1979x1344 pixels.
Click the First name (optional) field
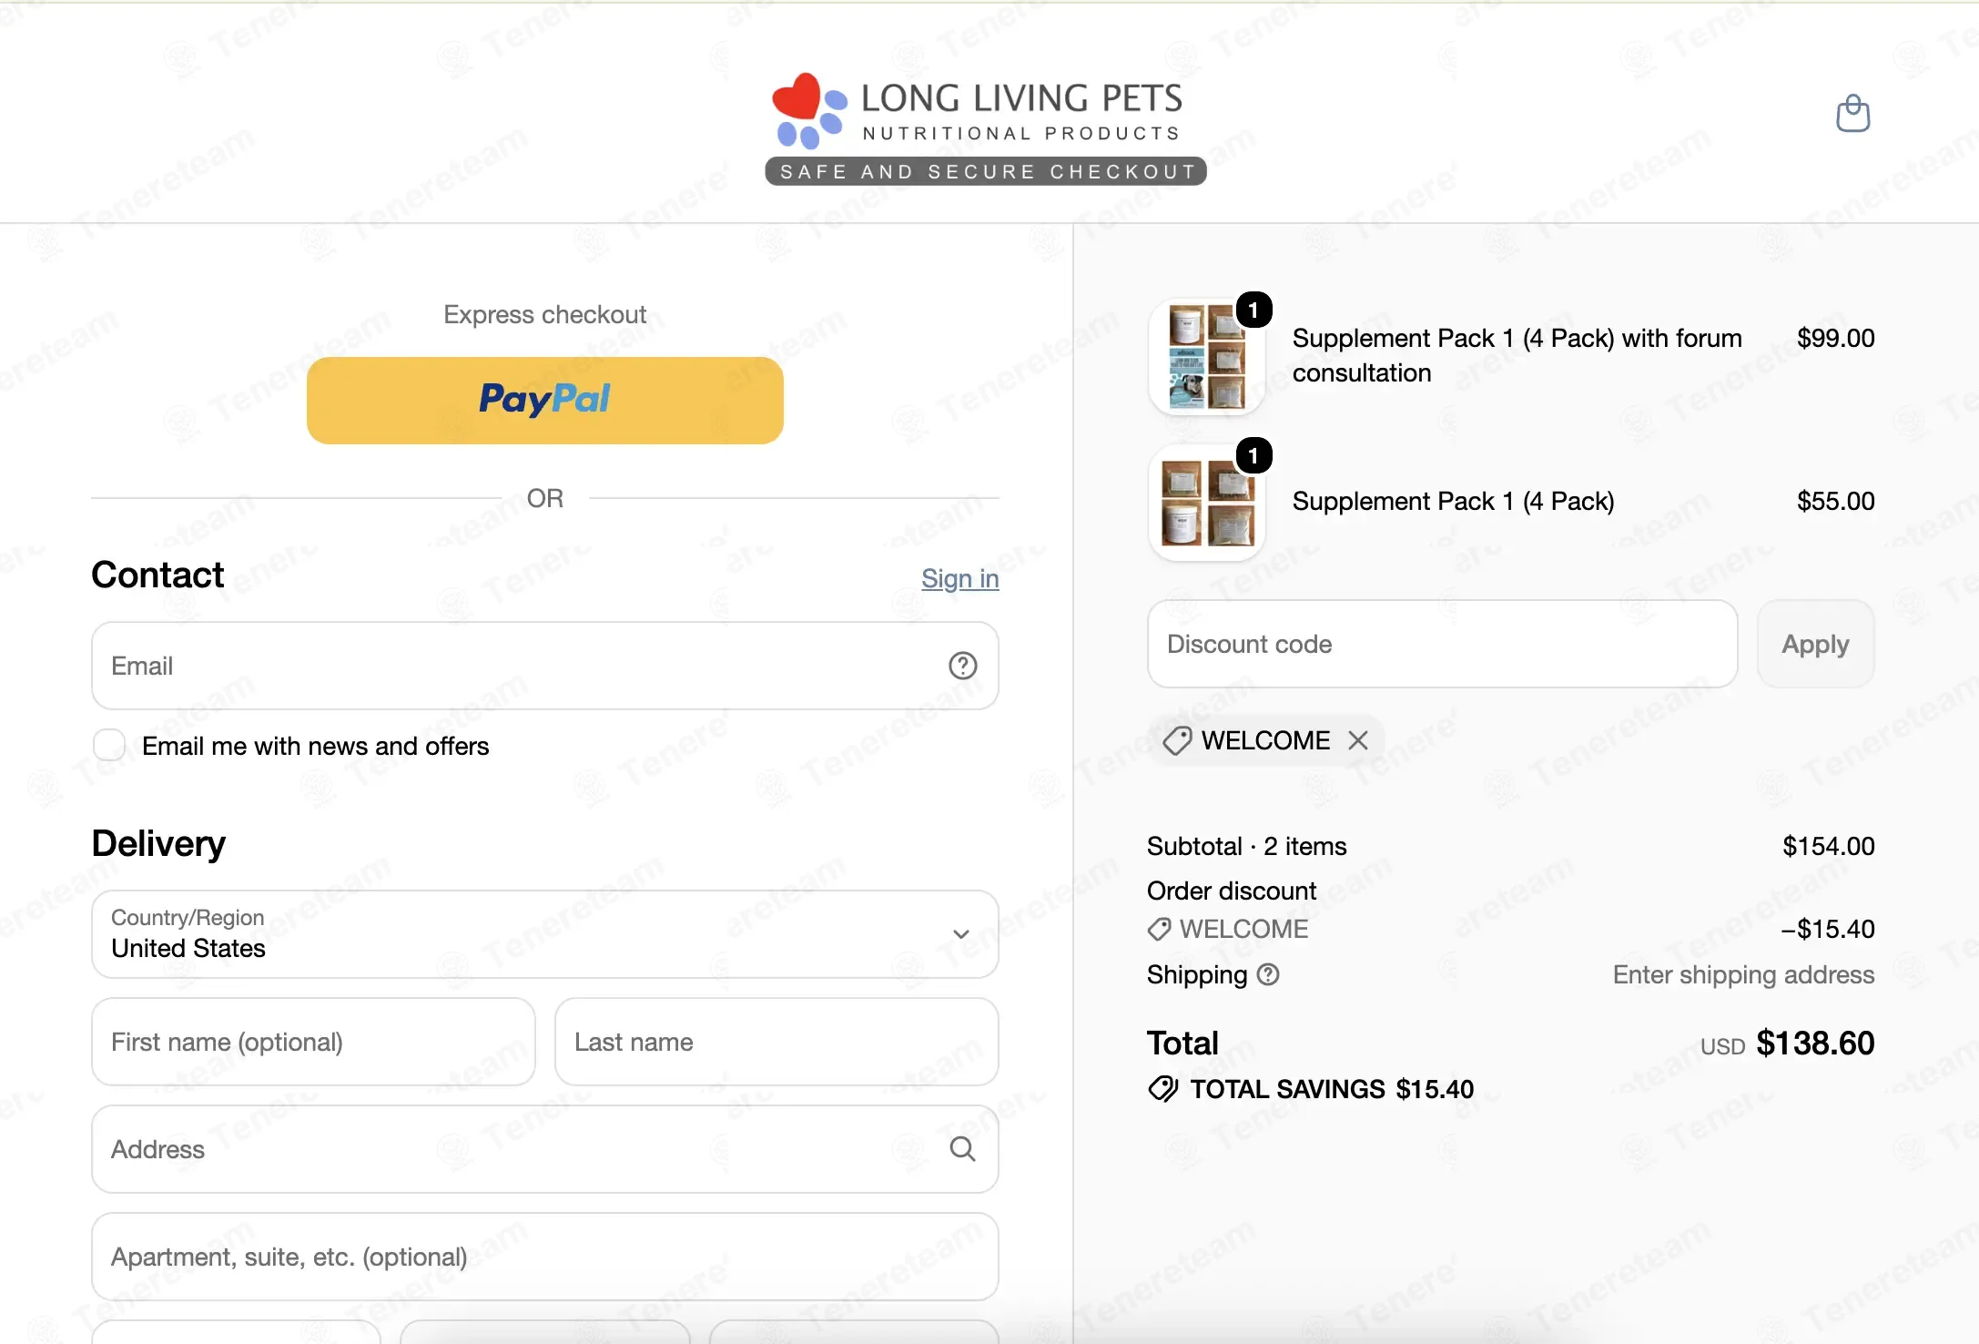313,1042
